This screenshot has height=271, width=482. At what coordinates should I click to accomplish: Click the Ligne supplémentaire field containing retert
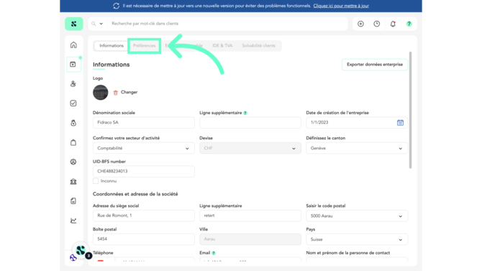click(250, 216)
